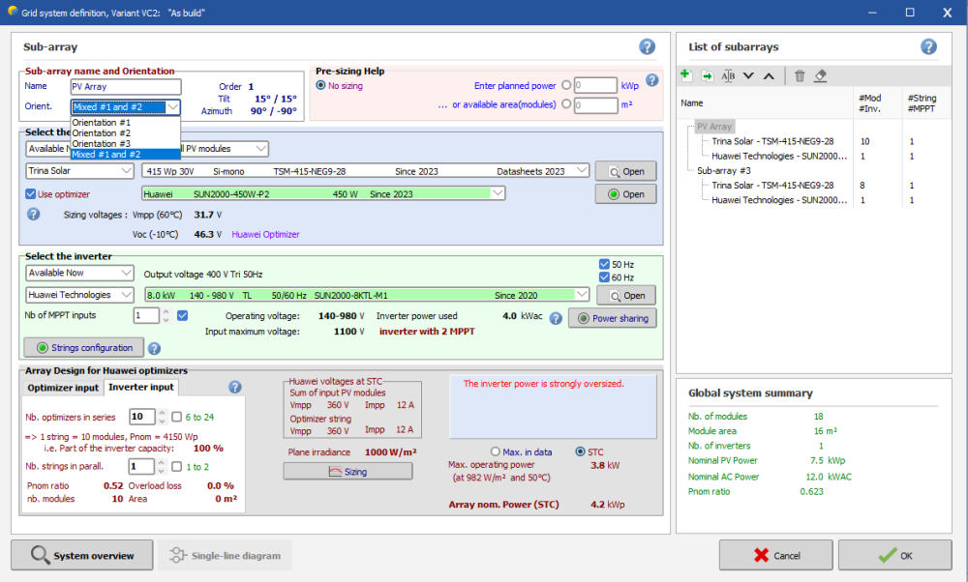Image resolution: width=968 pixels, height=582 pixels.
Task: Uncheck the Use optimizer checkbox
Action: [x=31, y=193]
